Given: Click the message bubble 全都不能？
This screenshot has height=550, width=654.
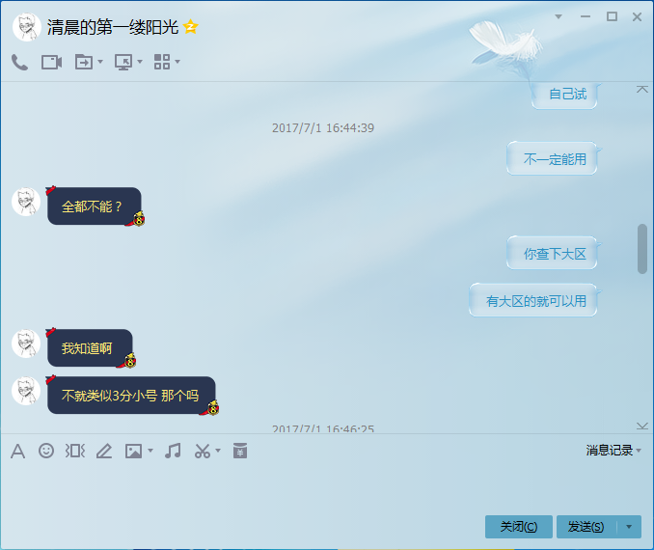Looking at the screenshot, I should coord(95,206).
